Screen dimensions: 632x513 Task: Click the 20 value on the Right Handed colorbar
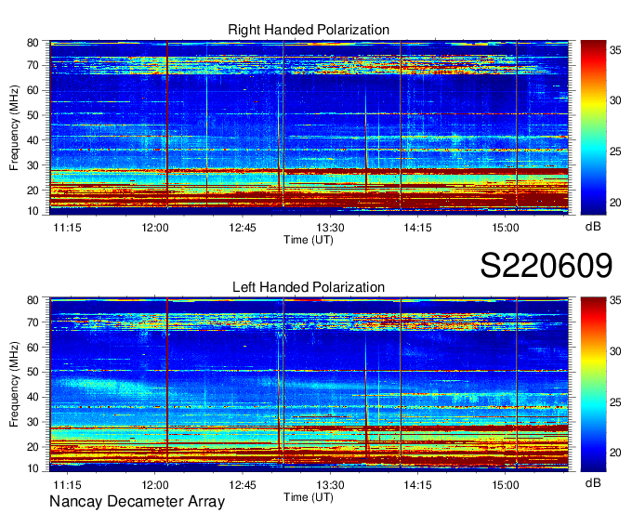coord(615,203)
